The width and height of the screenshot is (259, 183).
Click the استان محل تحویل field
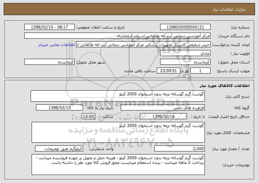(x=185, y=62)
